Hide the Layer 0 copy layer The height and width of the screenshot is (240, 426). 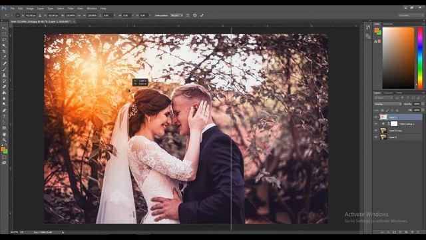point(376,131)
